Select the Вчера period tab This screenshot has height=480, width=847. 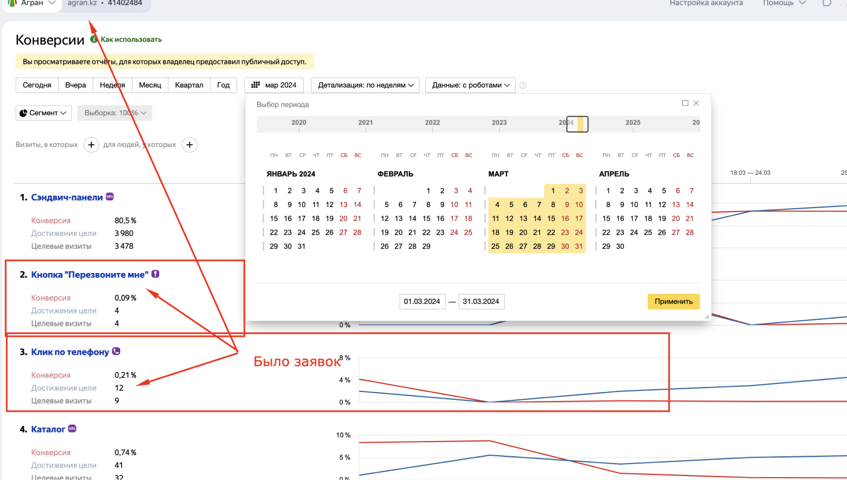pyautogui.click(x=76, y=85)
